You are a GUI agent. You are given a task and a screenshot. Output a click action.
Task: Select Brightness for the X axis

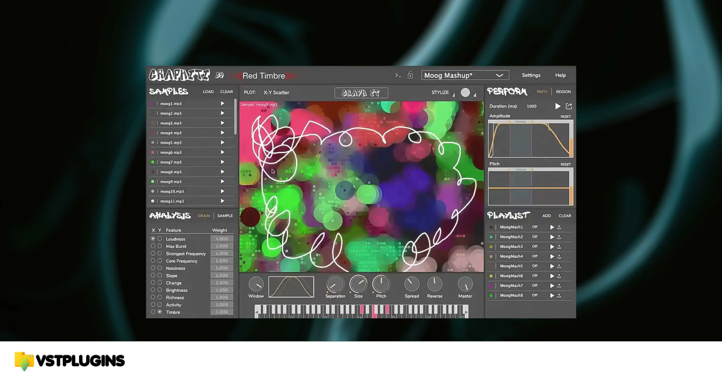click(153, 290)
